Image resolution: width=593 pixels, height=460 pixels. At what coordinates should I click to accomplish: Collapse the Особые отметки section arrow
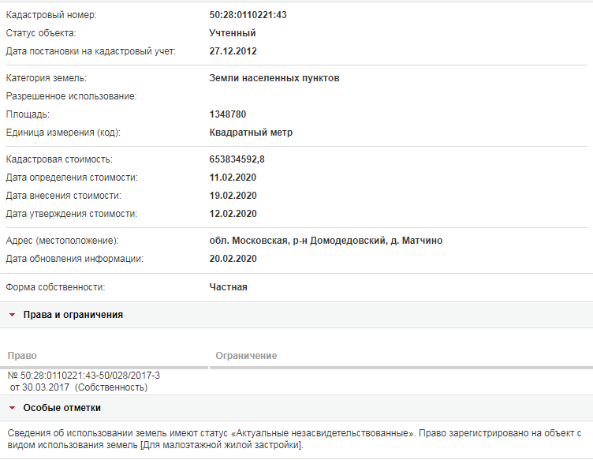(12, 408)
